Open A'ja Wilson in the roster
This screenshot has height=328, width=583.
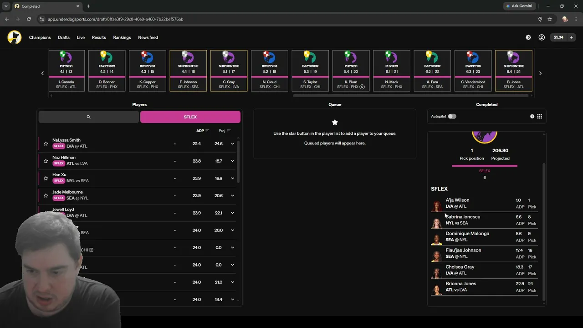pos(485,203)
